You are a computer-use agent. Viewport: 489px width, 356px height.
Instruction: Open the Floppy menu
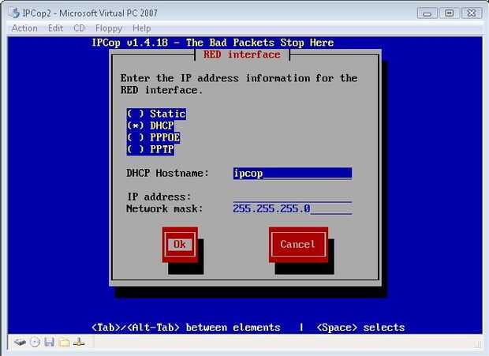pos(109,28)
